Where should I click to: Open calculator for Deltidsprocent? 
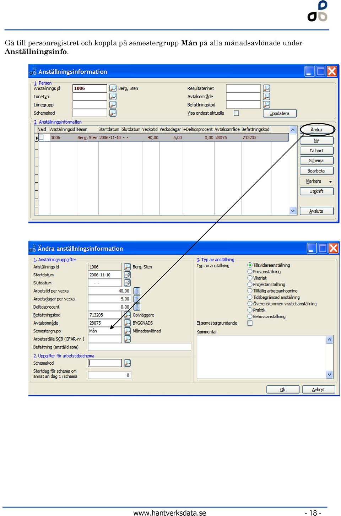pos(137,307)
